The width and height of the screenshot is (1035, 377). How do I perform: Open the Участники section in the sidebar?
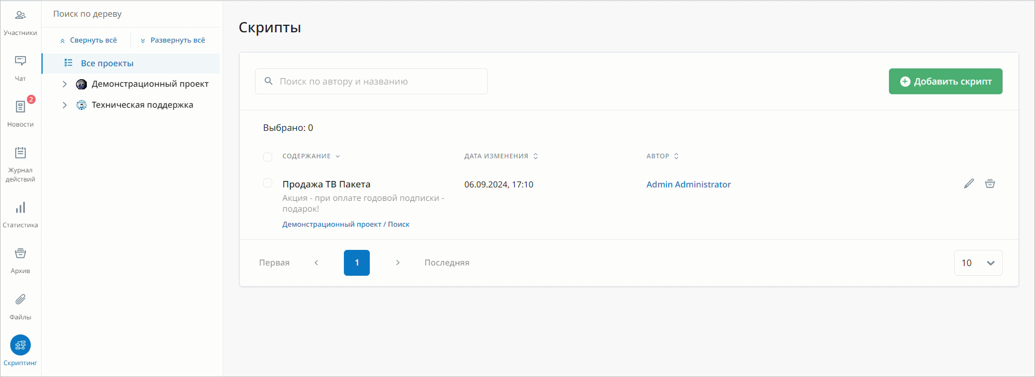click(x=20, y=23)
